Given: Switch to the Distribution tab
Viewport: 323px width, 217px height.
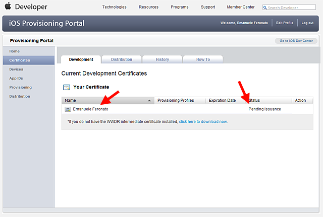Looking at the screenshot, I should point(121,59).
